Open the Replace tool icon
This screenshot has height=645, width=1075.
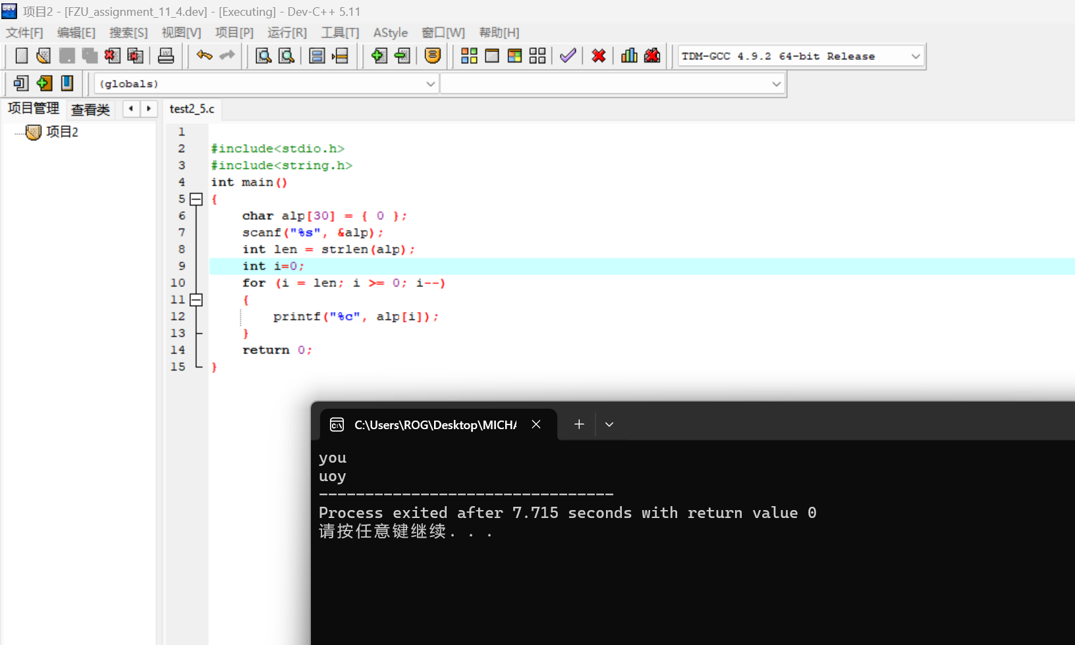click(x=287, y=56)
